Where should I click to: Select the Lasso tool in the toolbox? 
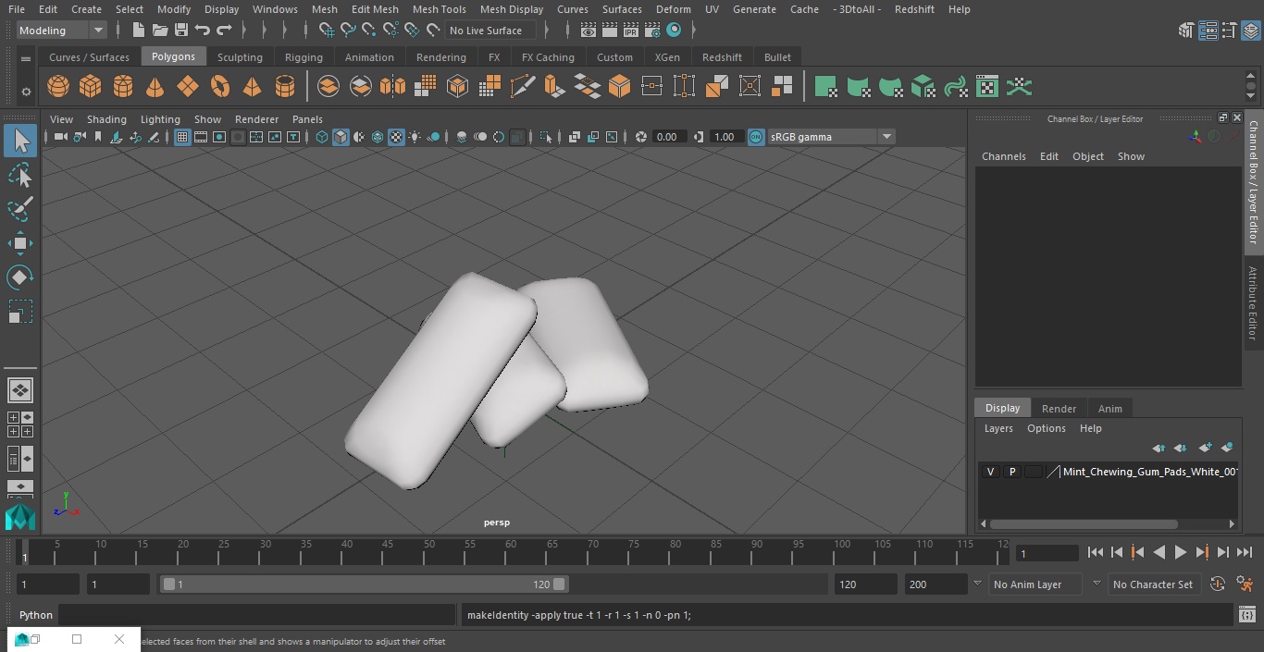pyautogui.click(x=19, y=175)
